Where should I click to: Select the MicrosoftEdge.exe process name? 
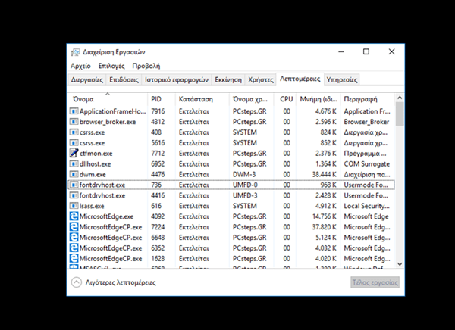[x=106, y=216]
